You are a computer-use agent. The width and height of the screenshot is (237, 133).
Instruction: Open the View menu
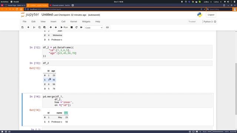tap(43, 21)
